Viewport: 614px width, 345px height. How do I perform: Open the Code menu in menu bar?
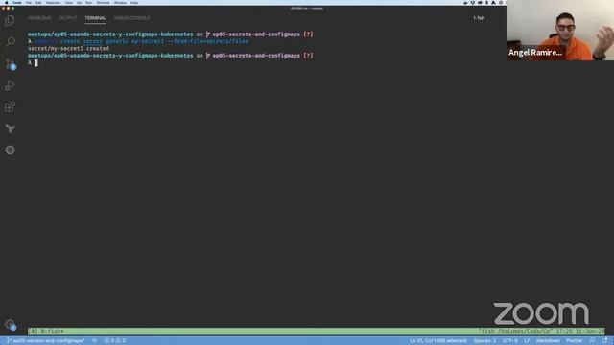point(17,3)
